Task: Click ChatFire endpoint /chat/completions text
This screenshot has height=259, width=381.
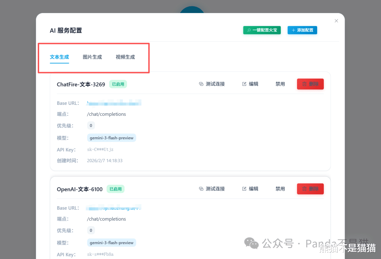Action: (107, 114)
